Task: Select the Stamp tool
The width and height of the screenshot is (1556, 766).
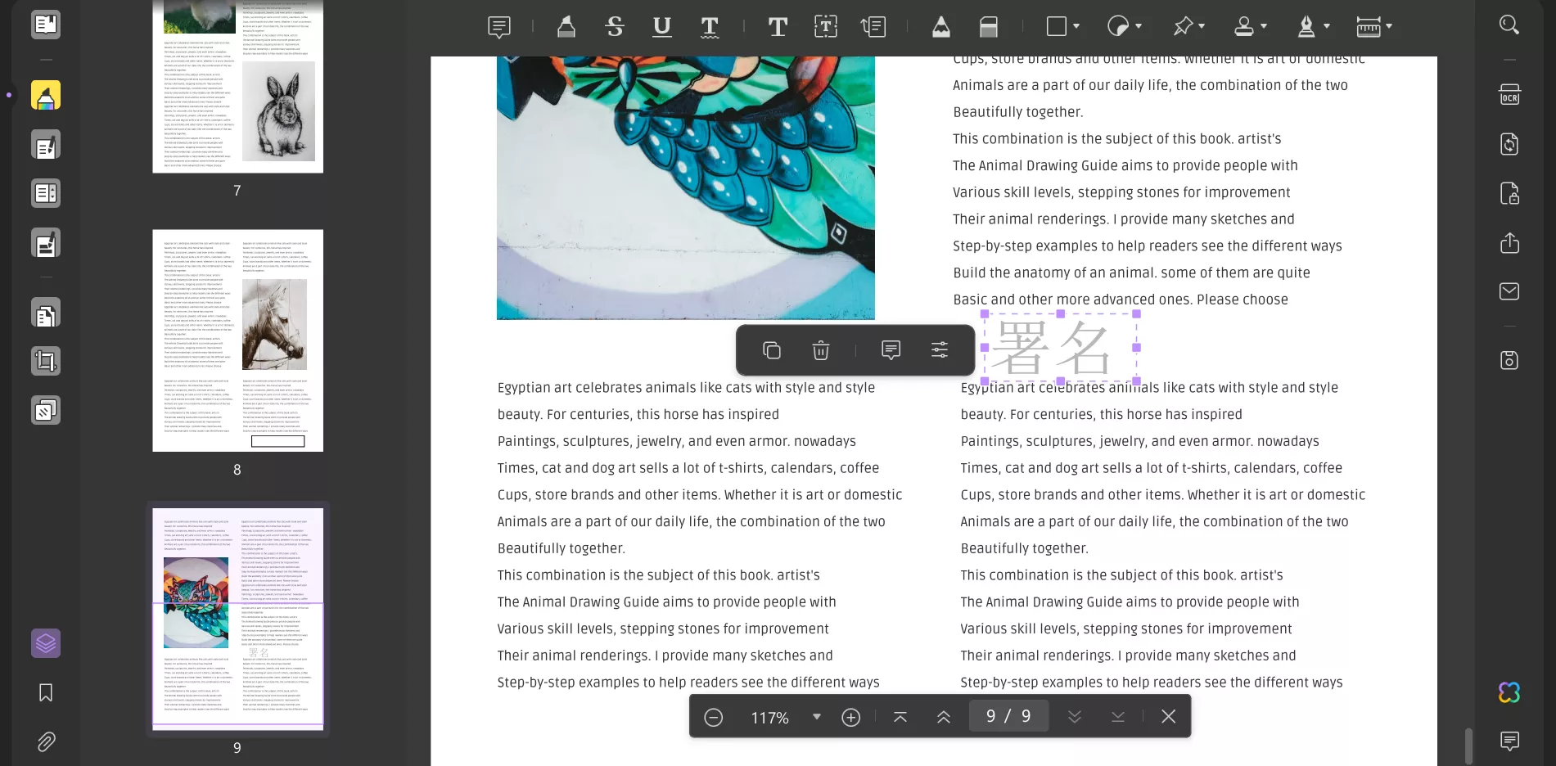Action: coord(1244,27)
